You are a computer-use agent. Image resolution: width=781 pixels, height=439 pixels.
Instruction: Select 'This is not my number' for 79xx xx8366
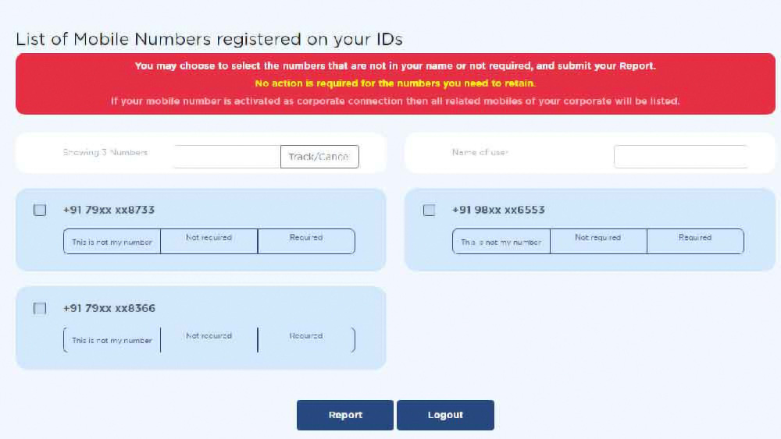pos(112,340)
